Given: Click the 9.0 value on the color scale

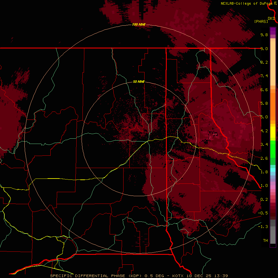Looking at the screenshot, I should [x=264, y=48].
